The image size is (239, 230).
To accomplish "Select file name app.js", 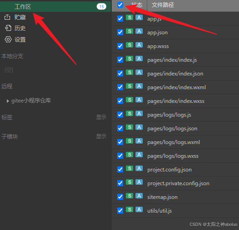I will pos(154,19).
